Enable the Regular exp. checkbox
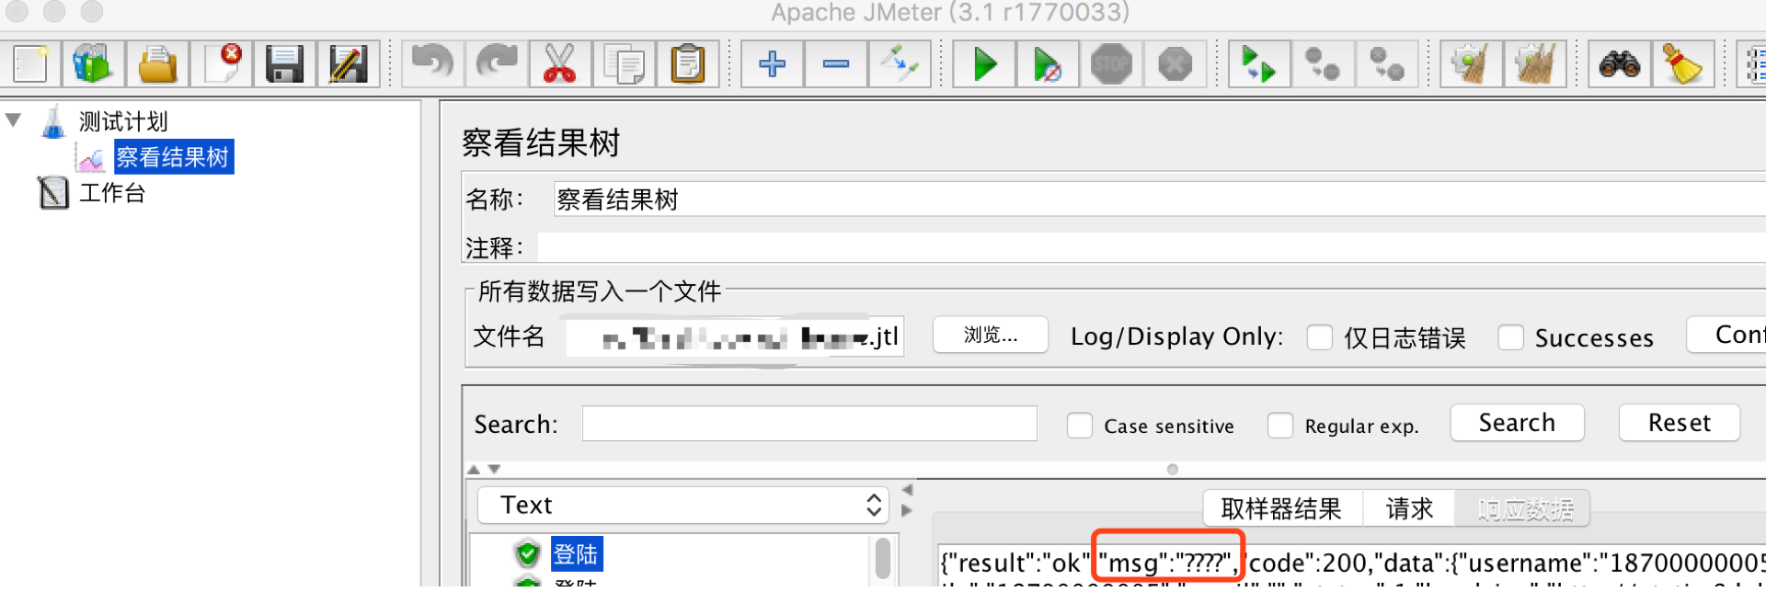1766x592 pixels. click(1280, 426)
